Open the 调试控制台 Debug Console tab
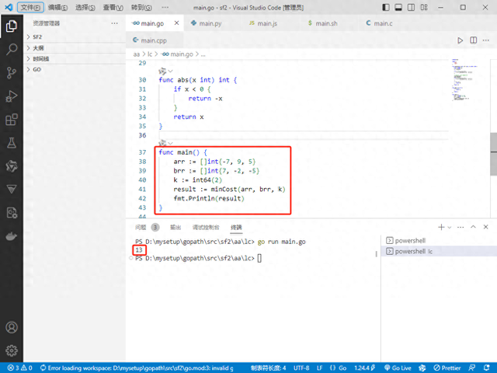This screenshot has width=497, height=373. click(x=206, y=227)
